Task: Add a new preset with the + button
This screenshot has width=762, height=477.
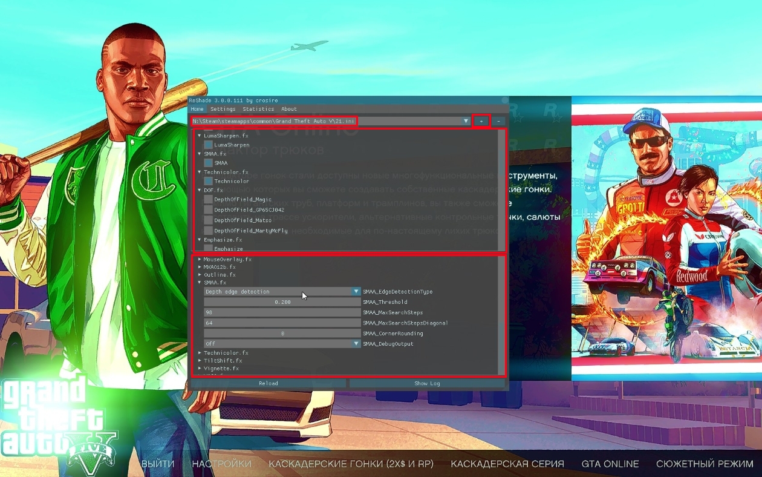Action: [481, 121]
